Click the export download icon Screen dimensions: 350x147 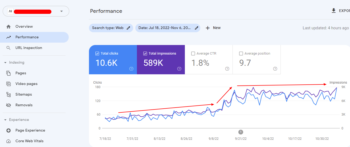[333, 11]
